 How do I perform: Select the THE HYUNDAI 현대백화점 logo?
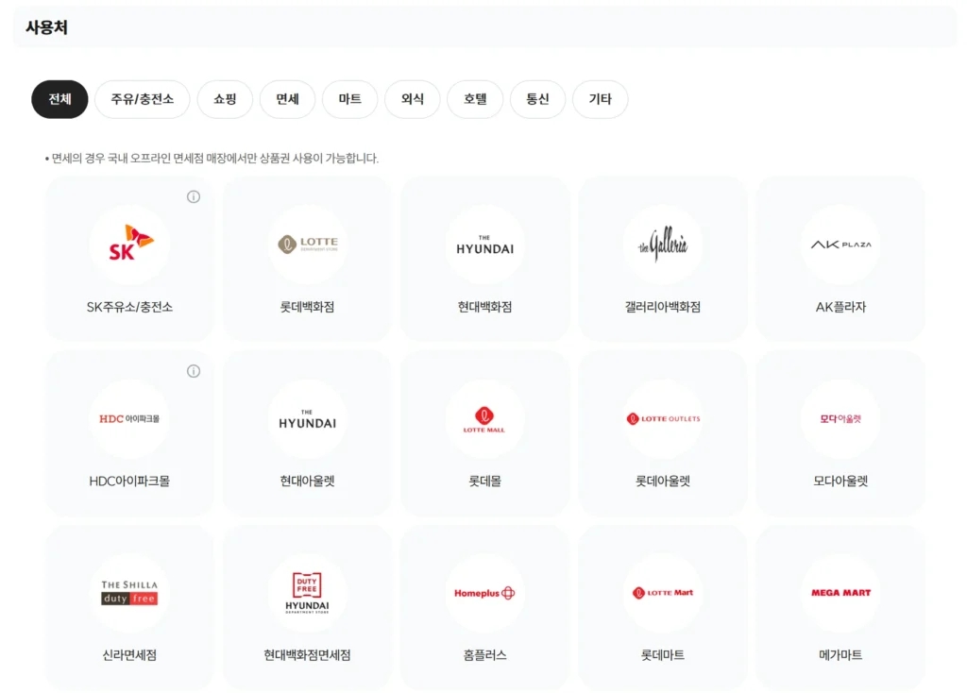pos(483,244)
